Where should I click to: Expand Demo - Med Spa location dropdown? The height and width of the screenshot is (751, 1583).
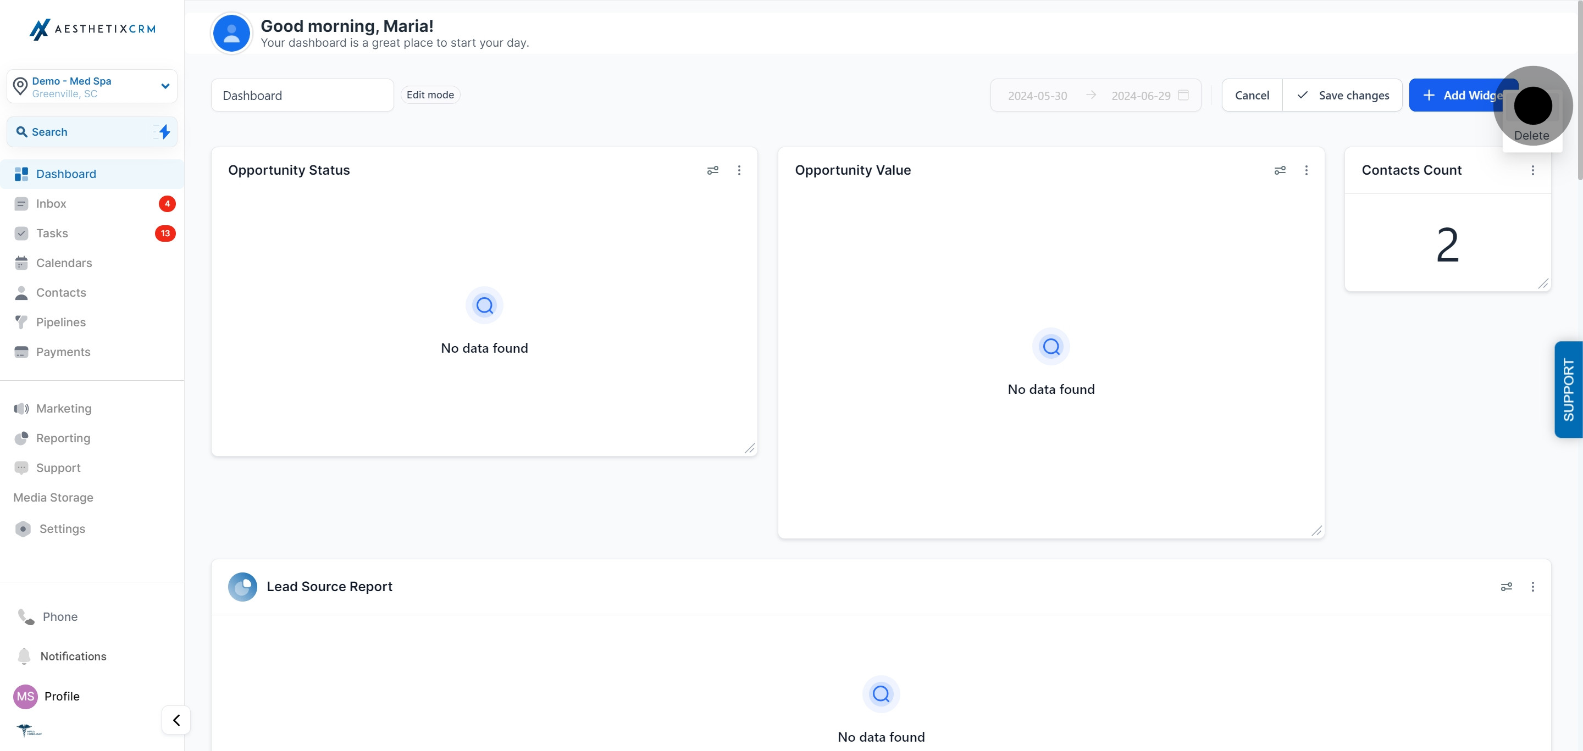click(165, 86)
